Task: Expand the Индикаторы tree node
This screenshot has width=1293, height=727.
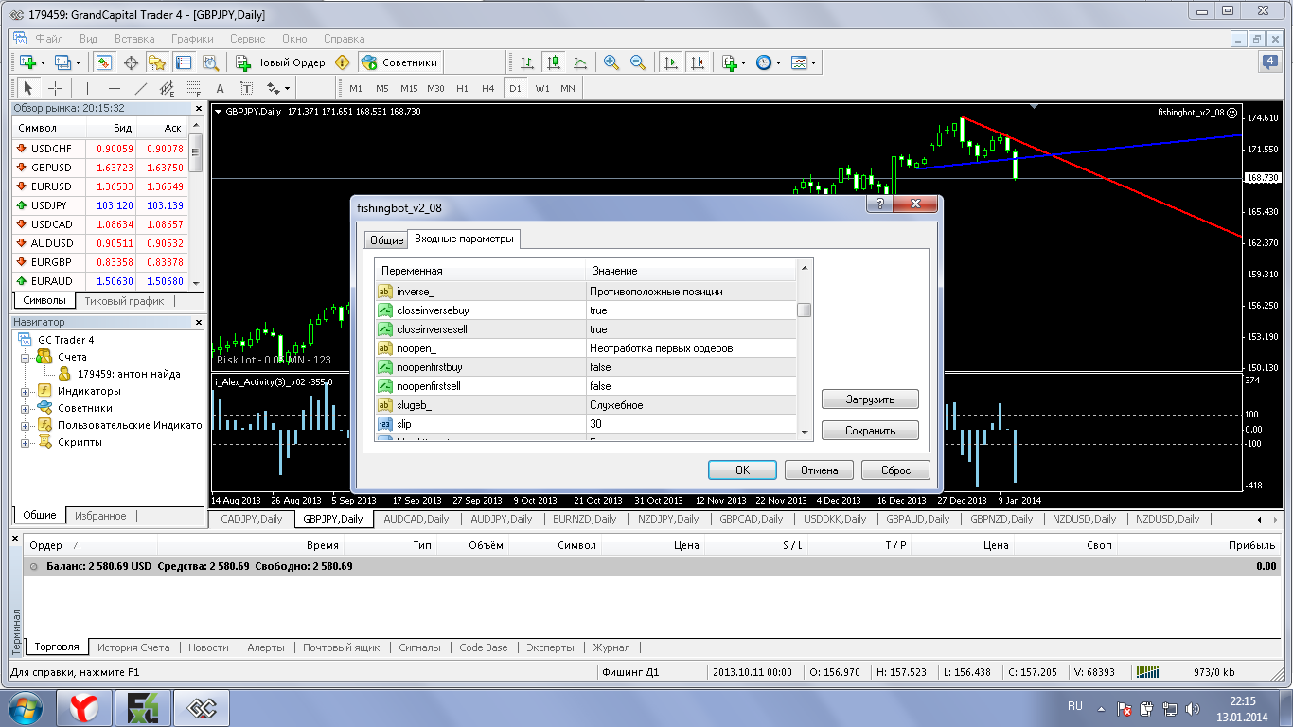Action: (26, 391)
